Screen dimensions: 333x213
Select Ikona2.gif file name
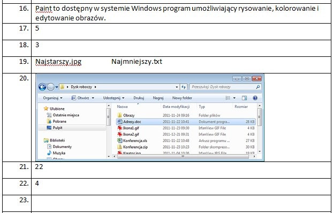[131, 134]
